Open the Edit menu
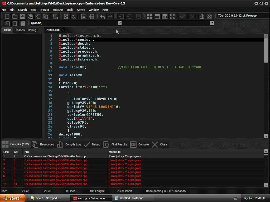This screenshot has width=270, height=202. [x=12, y=10]
